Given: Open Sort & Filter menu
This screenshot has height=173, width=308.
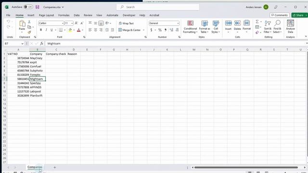Looking at the screenshot, I should click(268, 27).
